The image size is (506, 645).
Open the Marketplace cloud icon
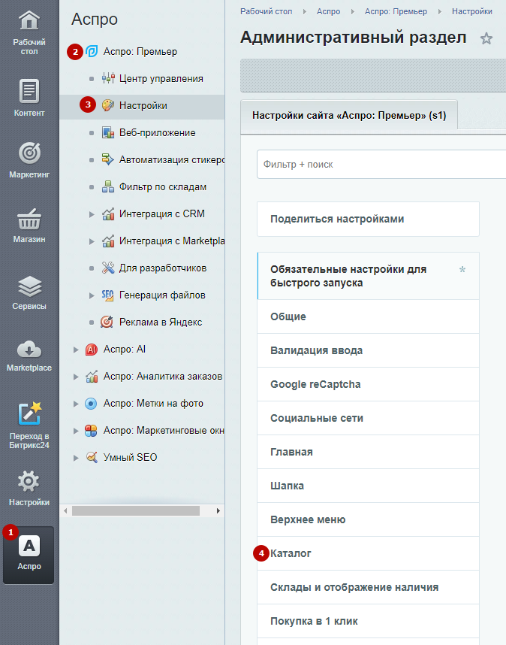(x=29, y=350)
